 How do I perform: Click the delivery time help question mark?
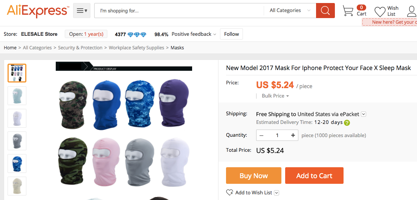pos(347,123)
